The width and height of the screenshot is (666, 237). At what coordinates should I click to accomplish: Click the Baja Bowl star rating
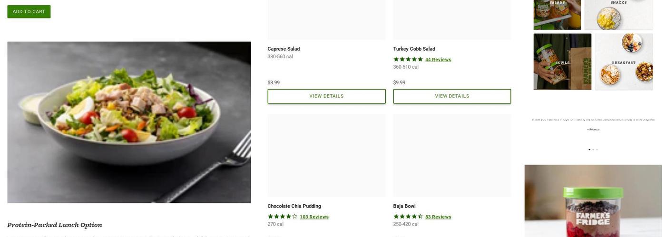(x=408, y=217)
